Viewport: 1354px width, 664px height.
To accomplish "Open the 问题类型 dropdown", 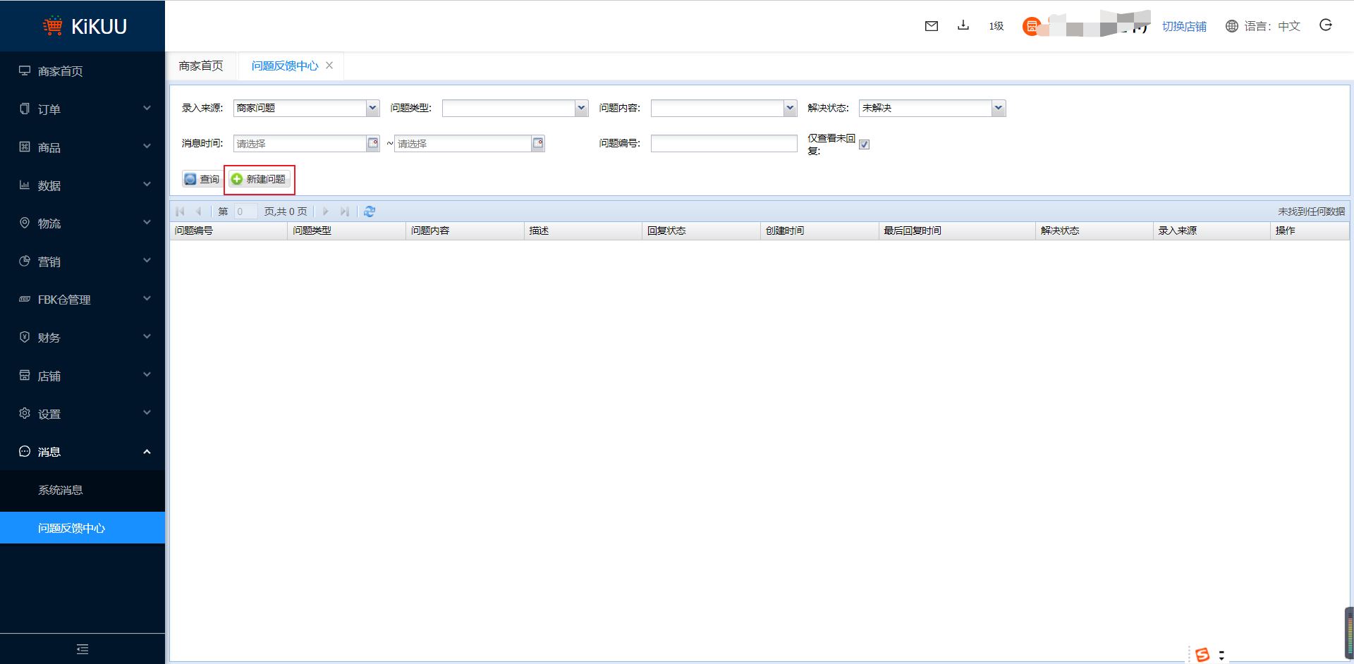I will pyautogui.click(x=581, y=108).
